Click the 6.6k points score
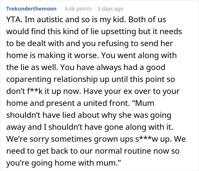Viewport: 199px width, 171px height. coord(78,9)
